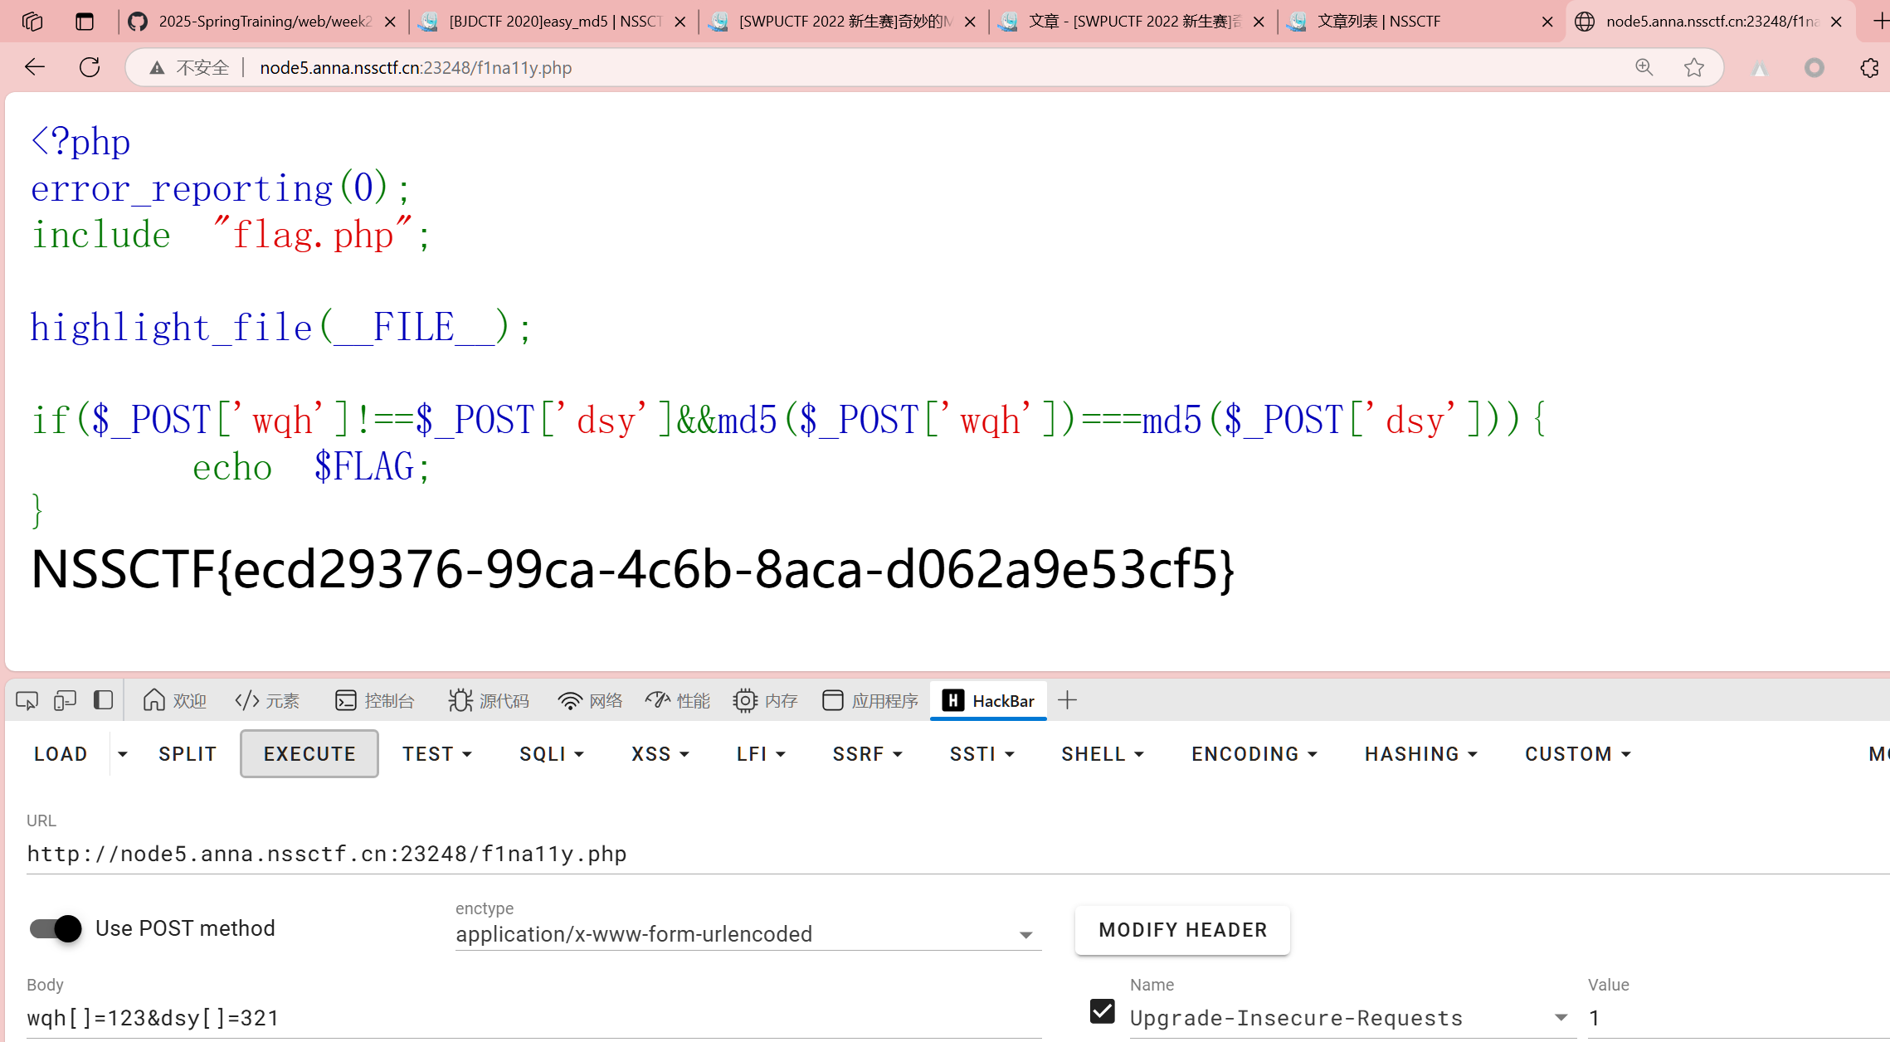The height and width of the screenshot is (1042, 1890).
Task: Click the browser back arrow
Action: (35, 67)
